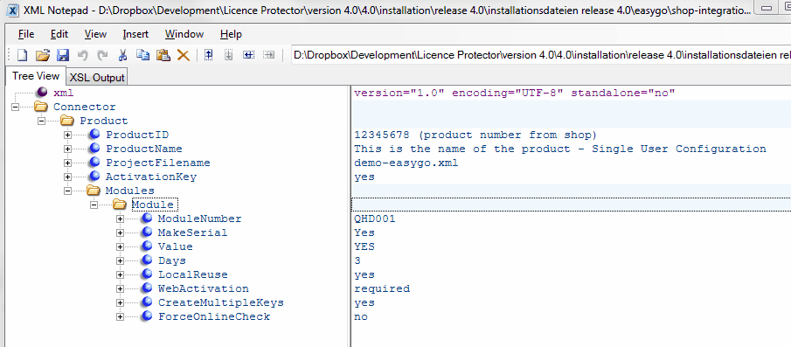Open the Window menu

(184, 34)
